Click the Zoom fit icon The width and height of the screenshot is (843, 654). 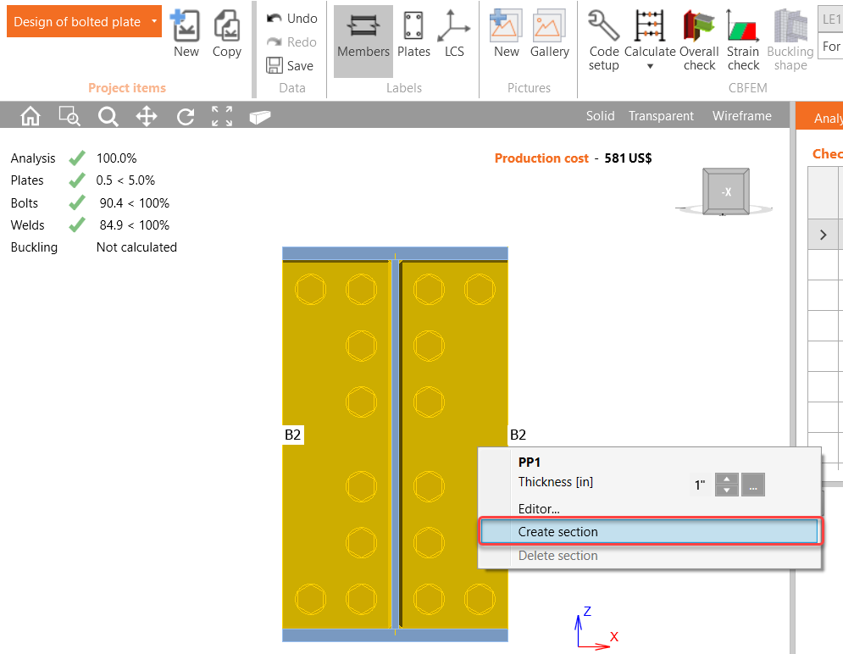[221, 115]
